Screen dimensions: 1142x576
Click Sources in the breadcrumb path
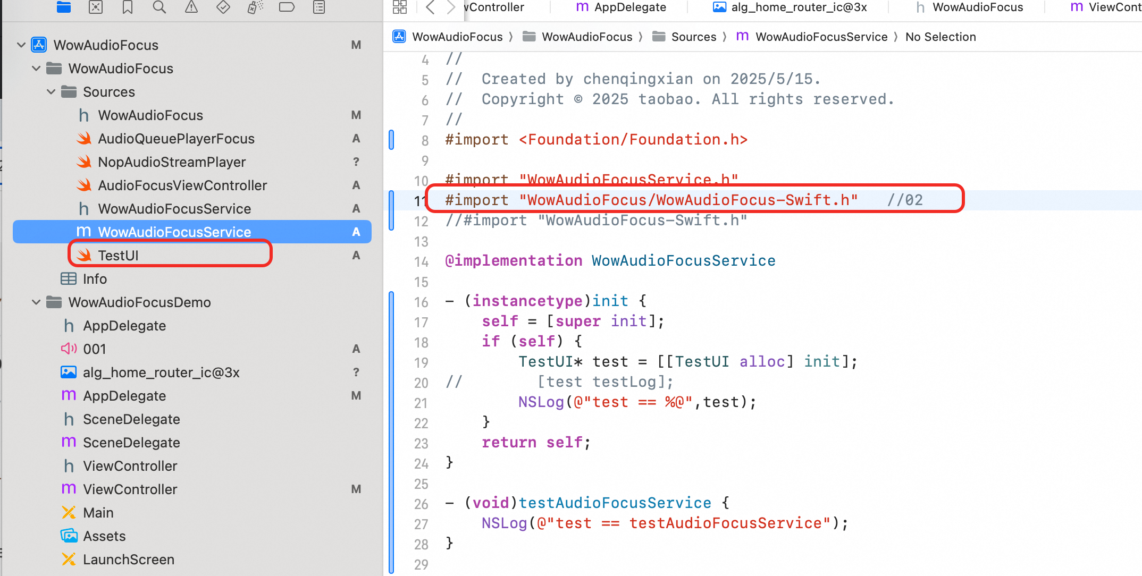coord(693,37)
